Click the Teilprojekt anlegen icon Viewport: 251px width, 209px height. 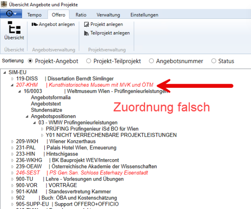click(87, 33)
